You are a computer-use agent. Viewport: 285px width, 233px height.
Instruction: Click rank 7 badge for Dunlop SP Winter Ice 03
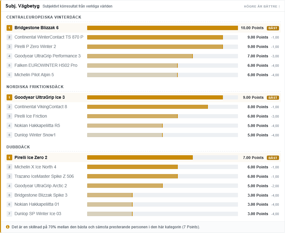(9, 214)
